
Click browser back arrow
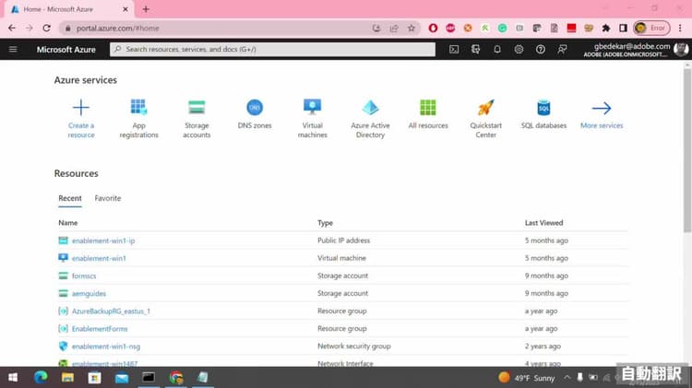[12, 28]
